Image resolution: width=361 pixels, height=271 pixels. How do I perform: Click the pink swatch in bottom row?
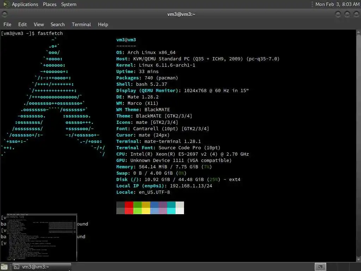click(163, 211)
